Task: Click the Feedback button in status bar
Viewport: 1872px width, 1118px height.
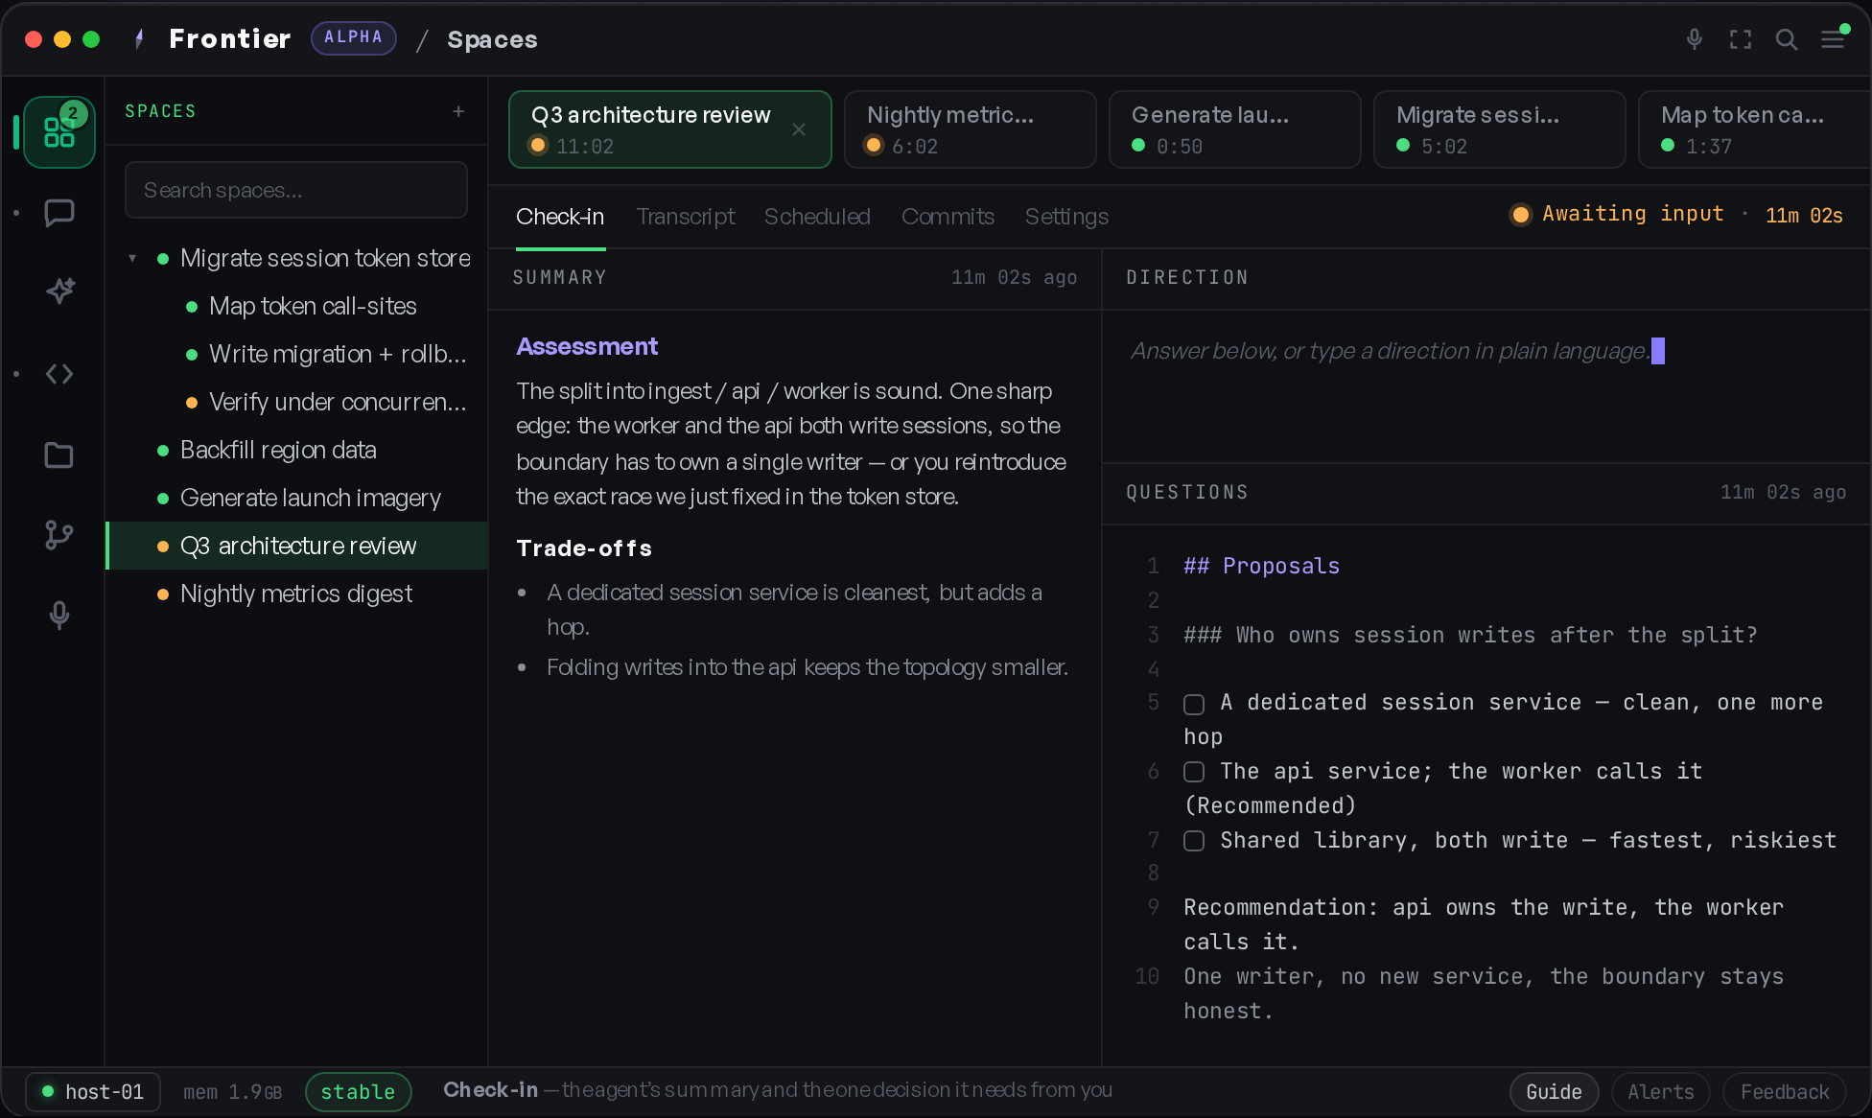Action: point(1785,1092)
